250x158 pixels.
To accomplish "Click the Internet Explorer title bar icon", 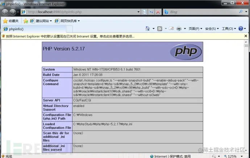I will [x=3, y=4].
